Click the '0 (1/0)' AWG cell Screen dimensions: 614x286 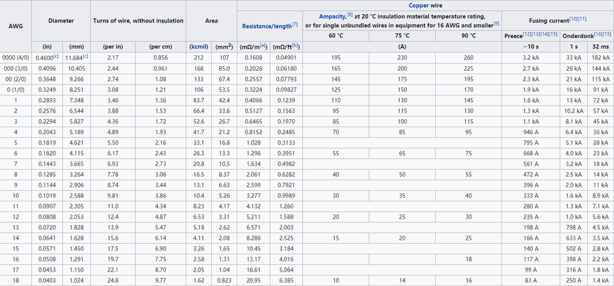[16, 89]
